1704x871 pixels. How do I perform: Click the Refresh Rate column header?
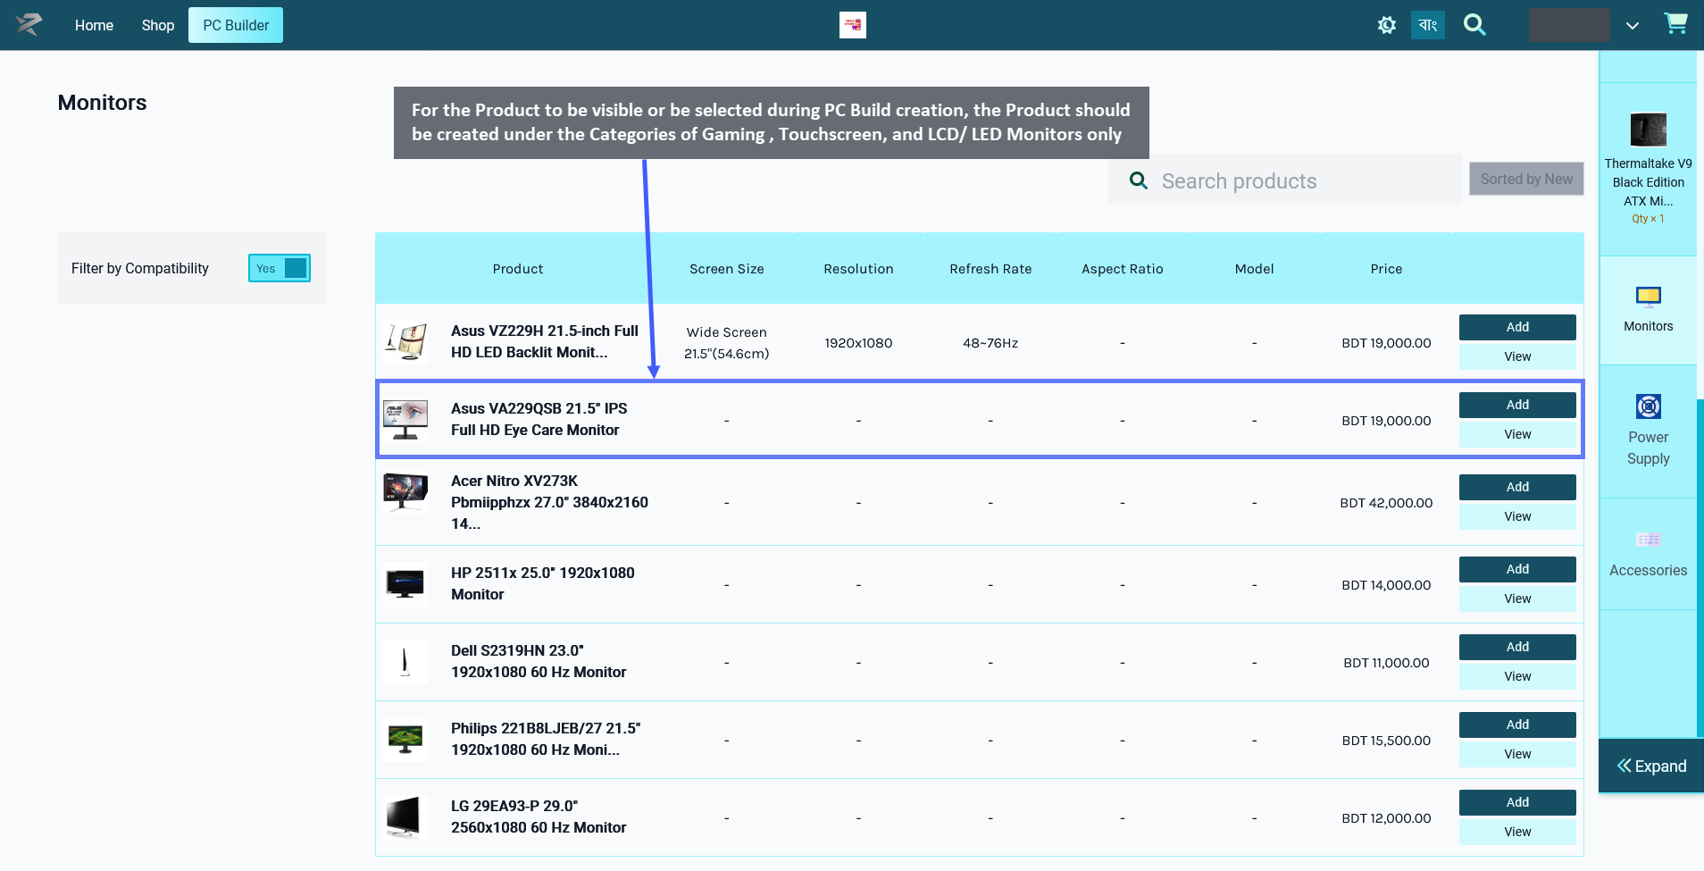(990, 269)
